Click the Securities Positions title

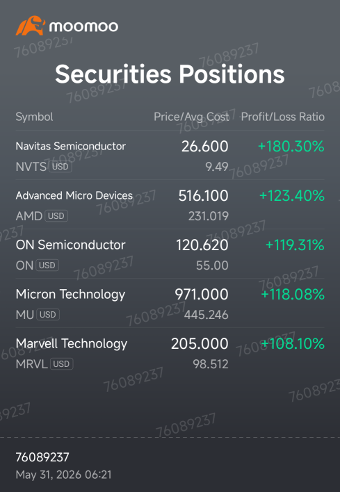point(170,74)
